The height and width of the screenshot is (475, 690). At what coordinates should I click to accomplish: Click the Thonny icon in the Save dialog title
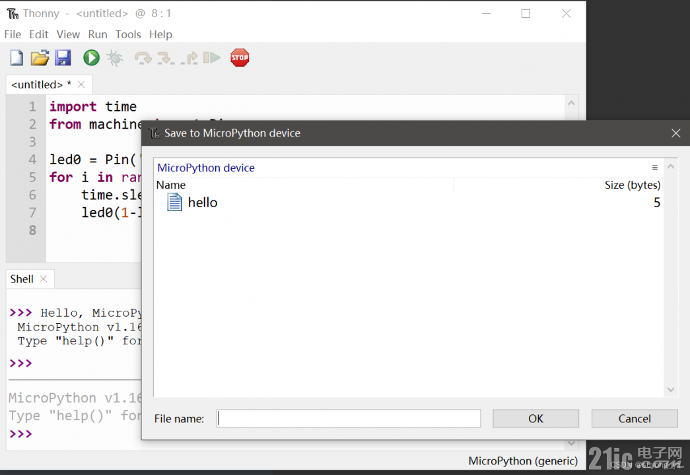(155, 133)
